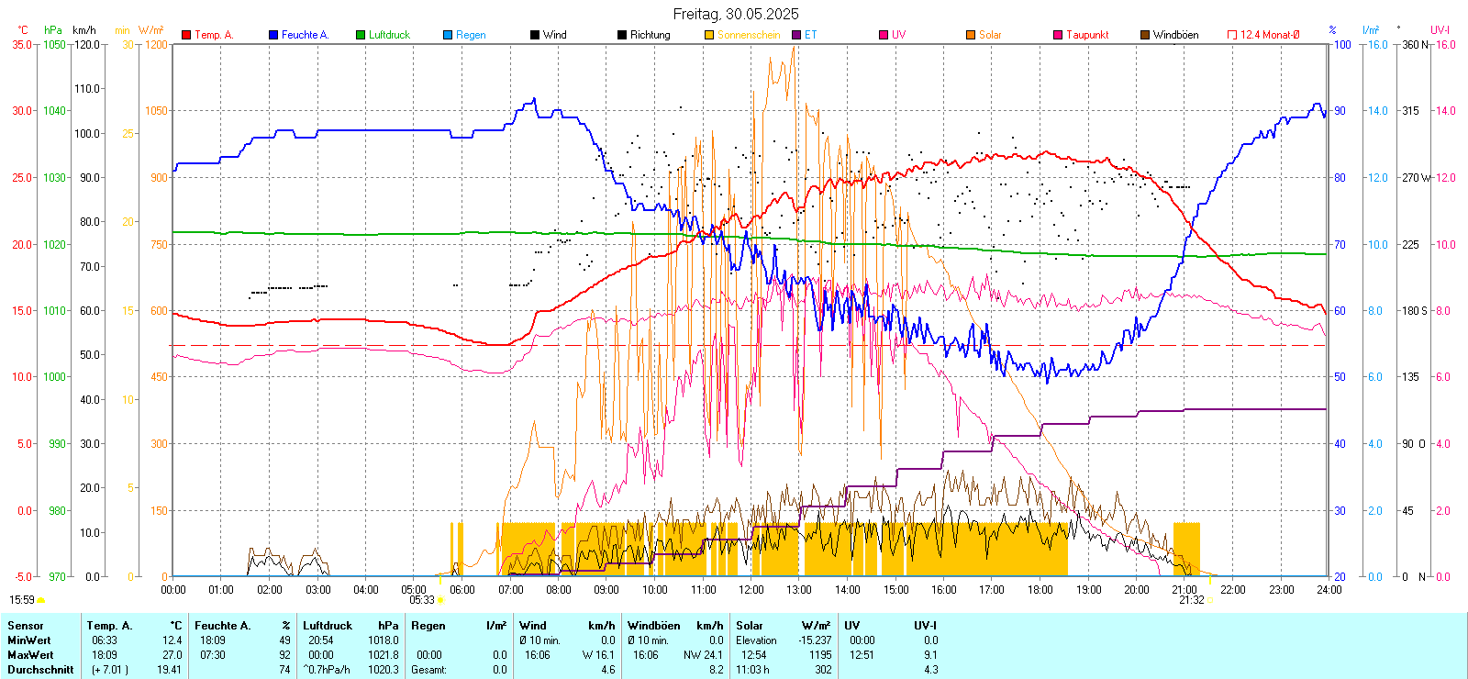Click the sunrise sun icon at 05:33
The width and height of the screenshot is (1468, 679).
tap(441, 600)
